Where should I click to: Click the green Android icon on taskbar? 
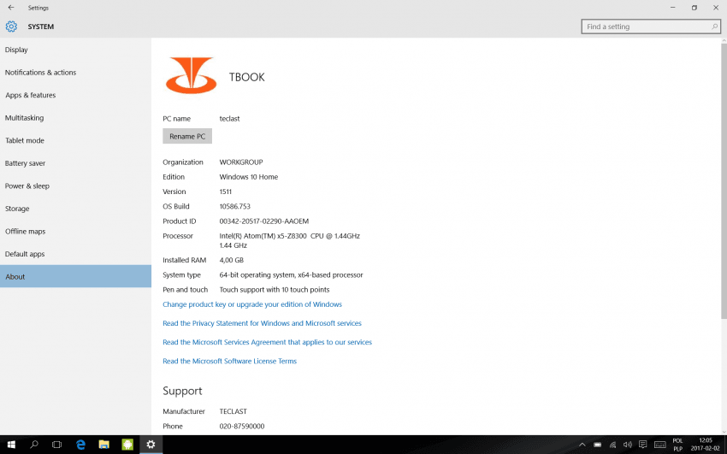coord(127,445)
